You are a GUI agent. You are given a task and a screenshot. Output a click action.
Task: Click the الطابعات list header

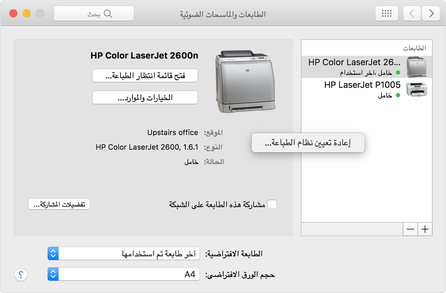click(415, 48)
